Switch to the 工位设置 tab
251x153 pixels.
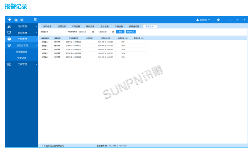(x=104, y=26)
